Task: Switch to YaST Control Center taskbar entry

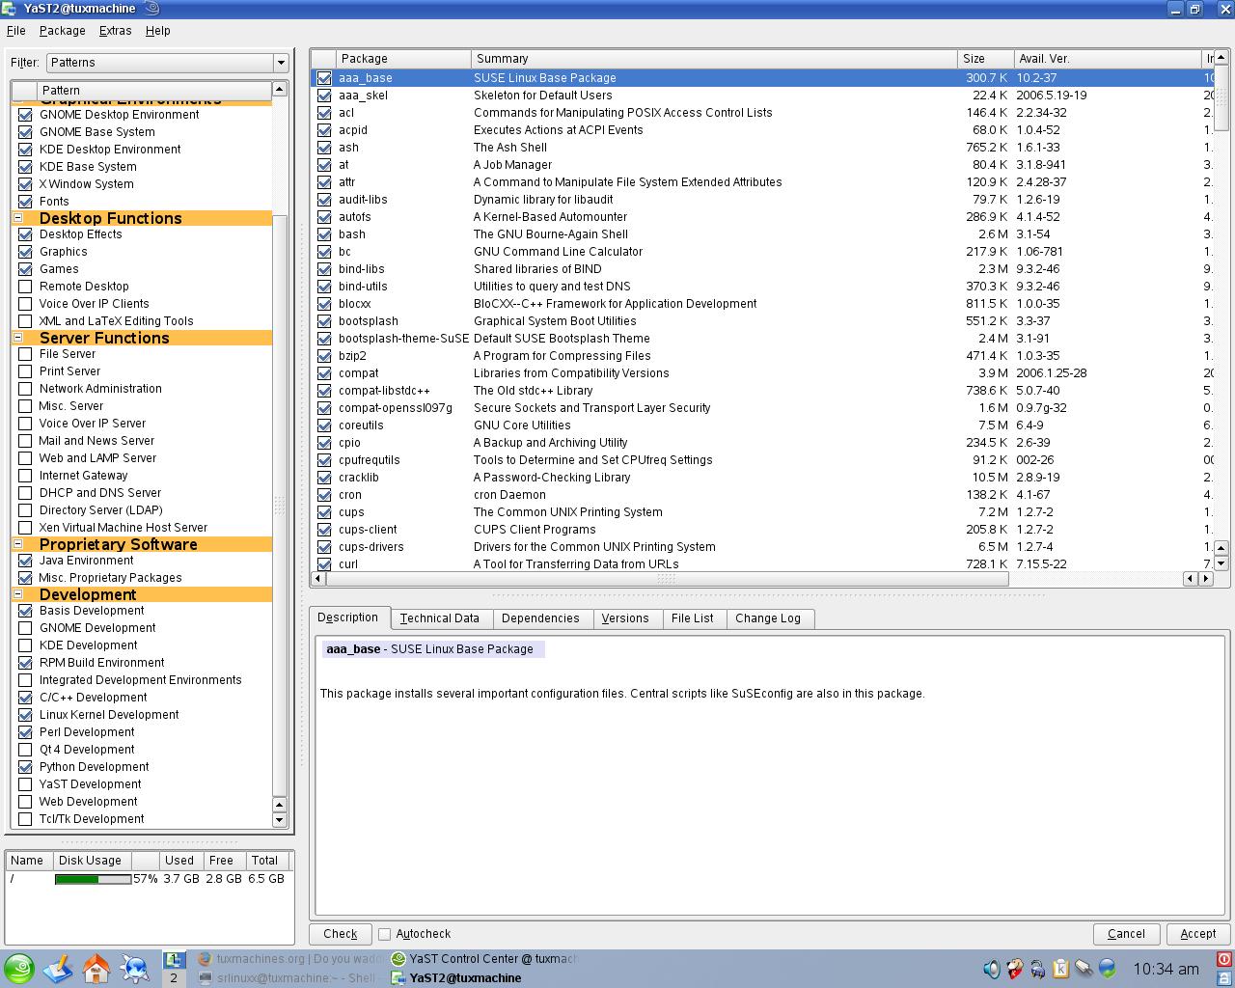Action: pos(483,959)
